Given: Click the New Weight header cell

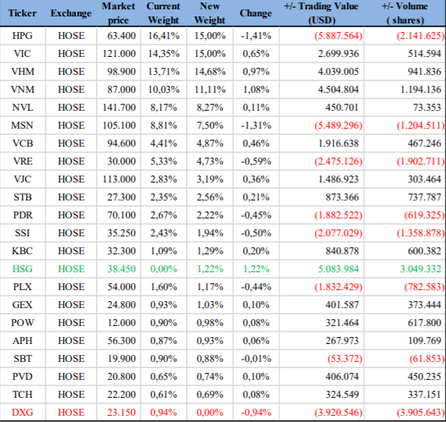Looking at the screenshot, I should pyautogui.click(x=209, y=13).
